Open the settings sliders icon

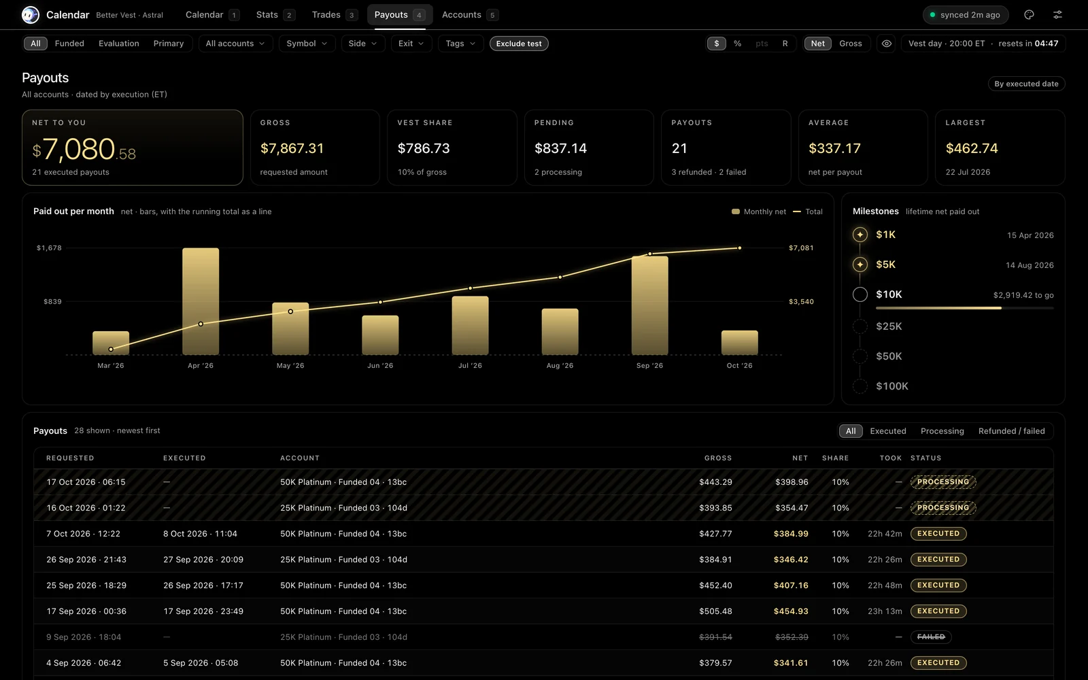point(1057,15)
